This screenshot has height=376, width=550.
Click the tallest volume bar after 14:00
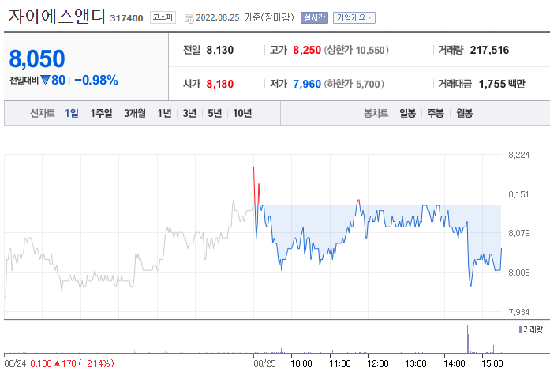coord(468,339)
